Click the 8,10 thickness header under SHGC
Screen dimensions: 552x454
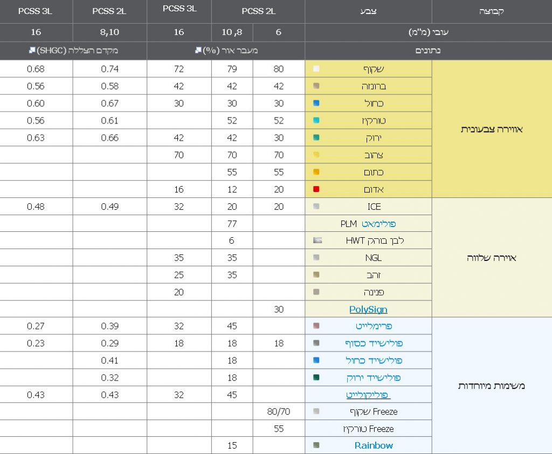109,32
